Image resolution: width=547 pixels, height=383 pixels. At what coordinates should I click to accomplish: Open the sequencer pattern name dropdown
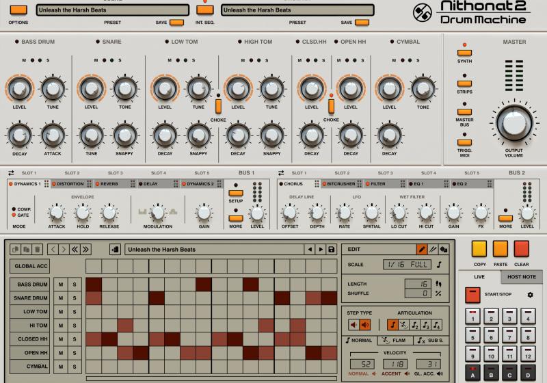coord(212,250)
